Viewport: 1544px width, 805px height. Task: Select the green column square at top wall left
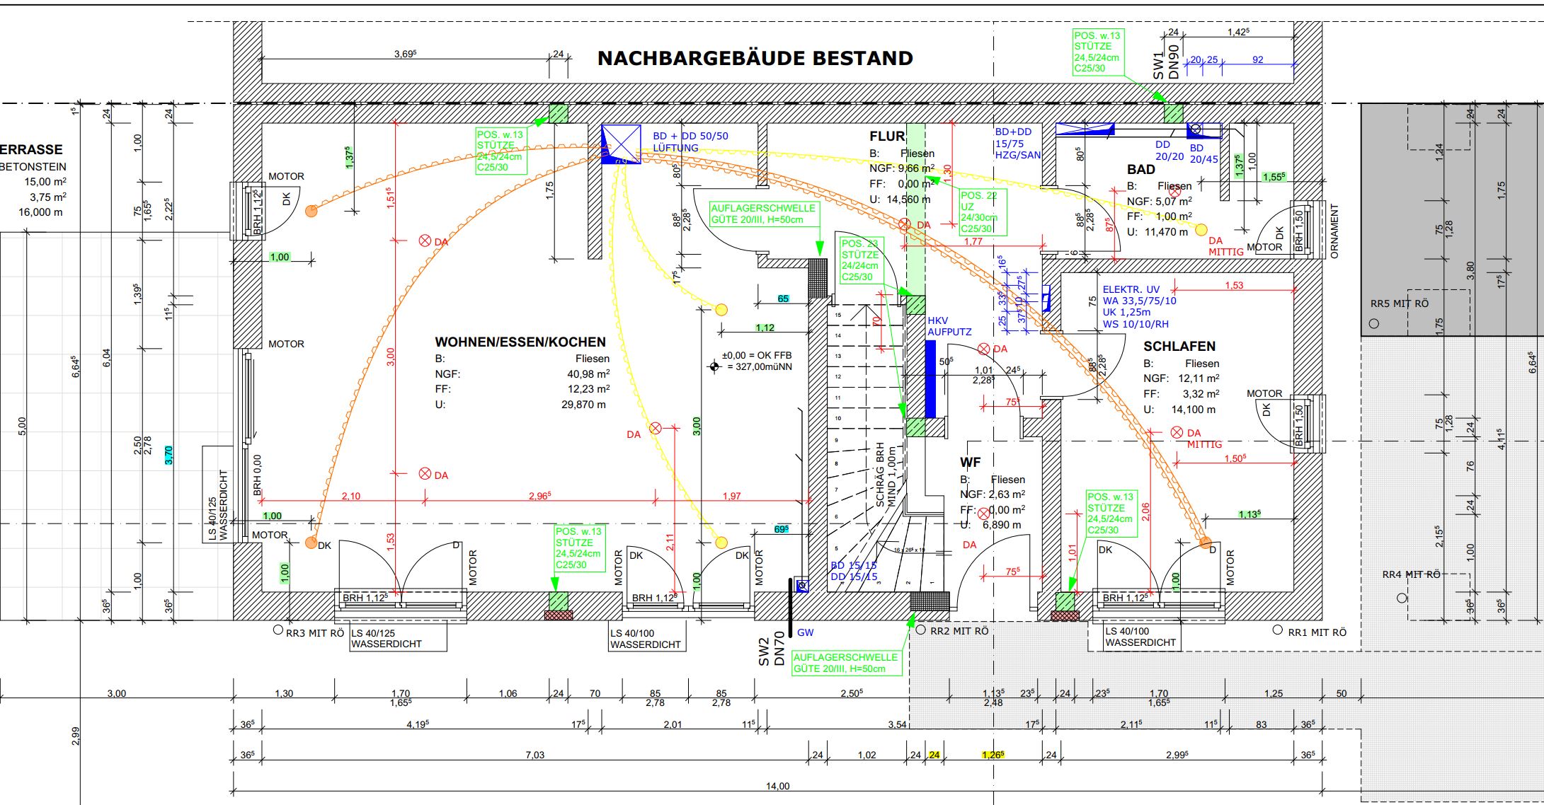pyautogui.click(x=559, y=113)
